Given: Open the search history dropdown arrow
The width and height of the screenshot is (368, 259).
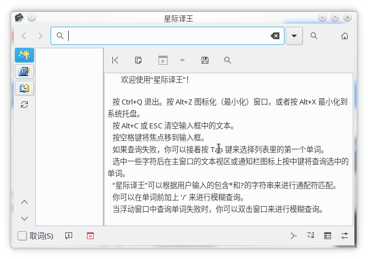Looking at the screenshot, I should tap(294, 36).
